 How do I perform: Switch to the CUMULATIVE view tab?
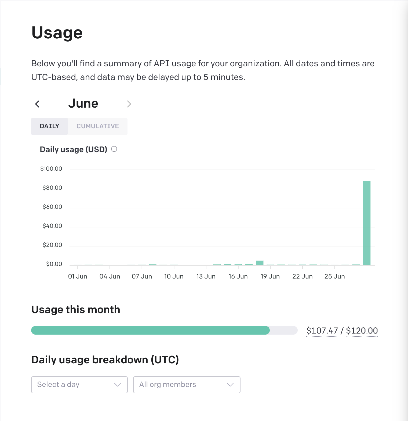(97, 126)
